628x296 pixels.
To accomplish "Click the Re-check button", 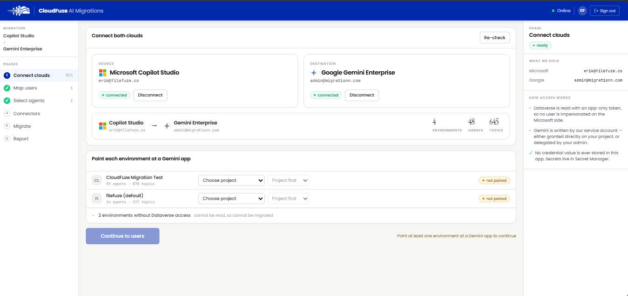I will point(495,38).
